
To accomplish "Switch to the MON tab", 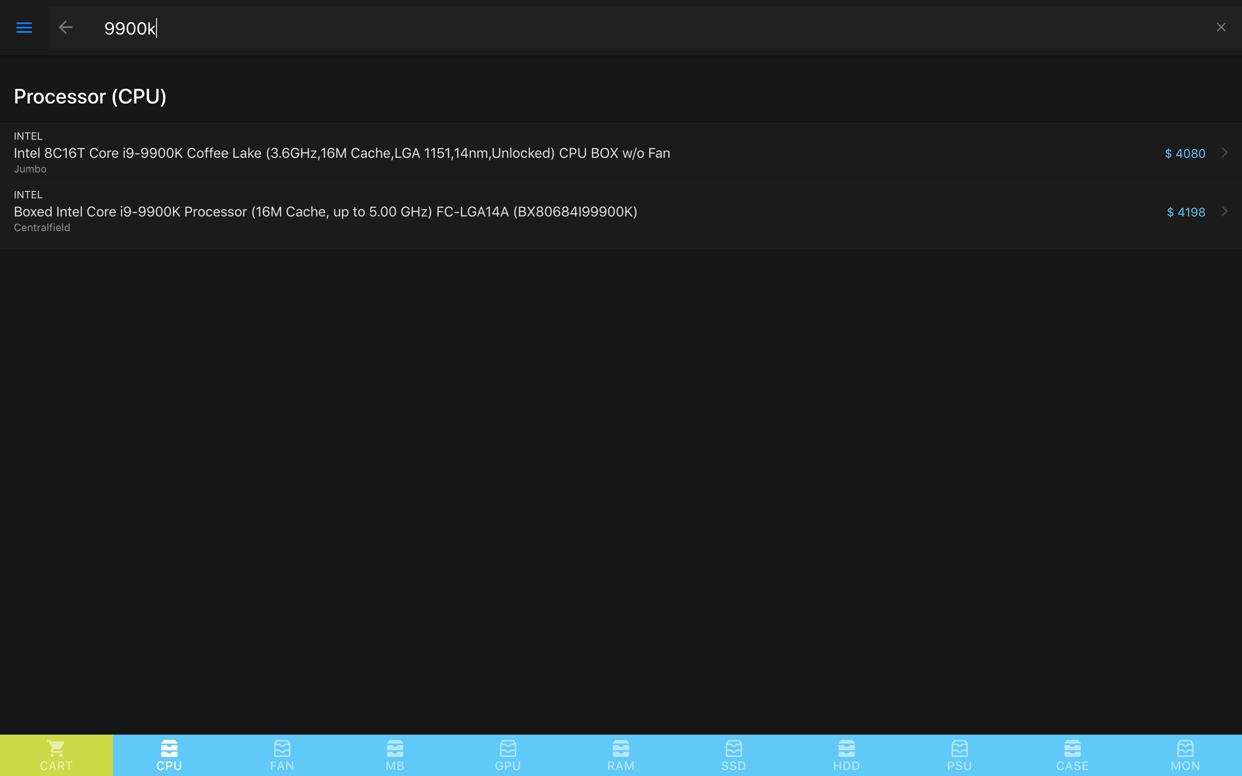I will click(1186, 755).
